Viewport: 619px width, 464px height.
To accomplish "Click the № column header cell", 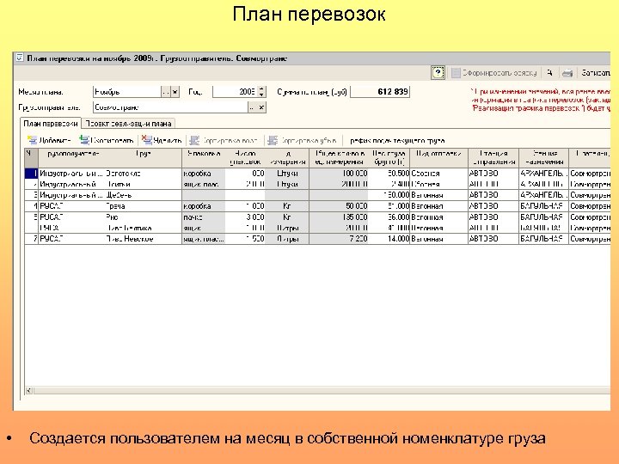I will (x=31, y=157).
